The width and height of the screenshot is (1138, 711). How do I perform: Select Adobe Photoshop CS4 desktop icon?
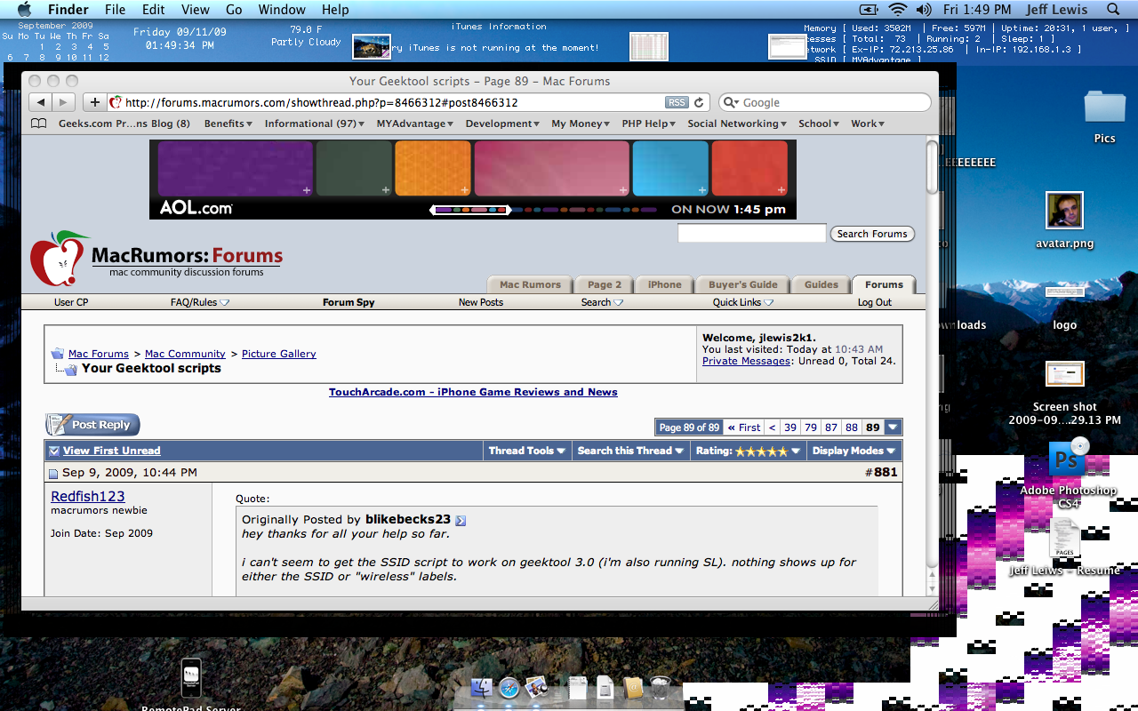[1069, 459]
